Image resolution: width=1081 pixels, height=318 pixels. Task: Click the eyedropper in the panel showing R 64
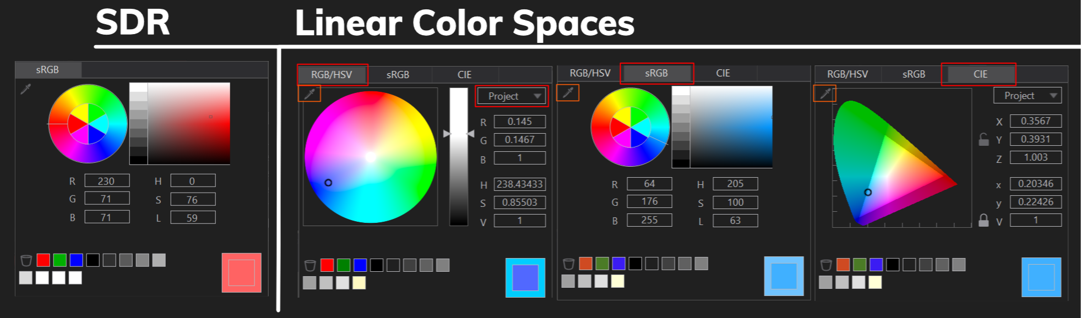click(568, 93)
